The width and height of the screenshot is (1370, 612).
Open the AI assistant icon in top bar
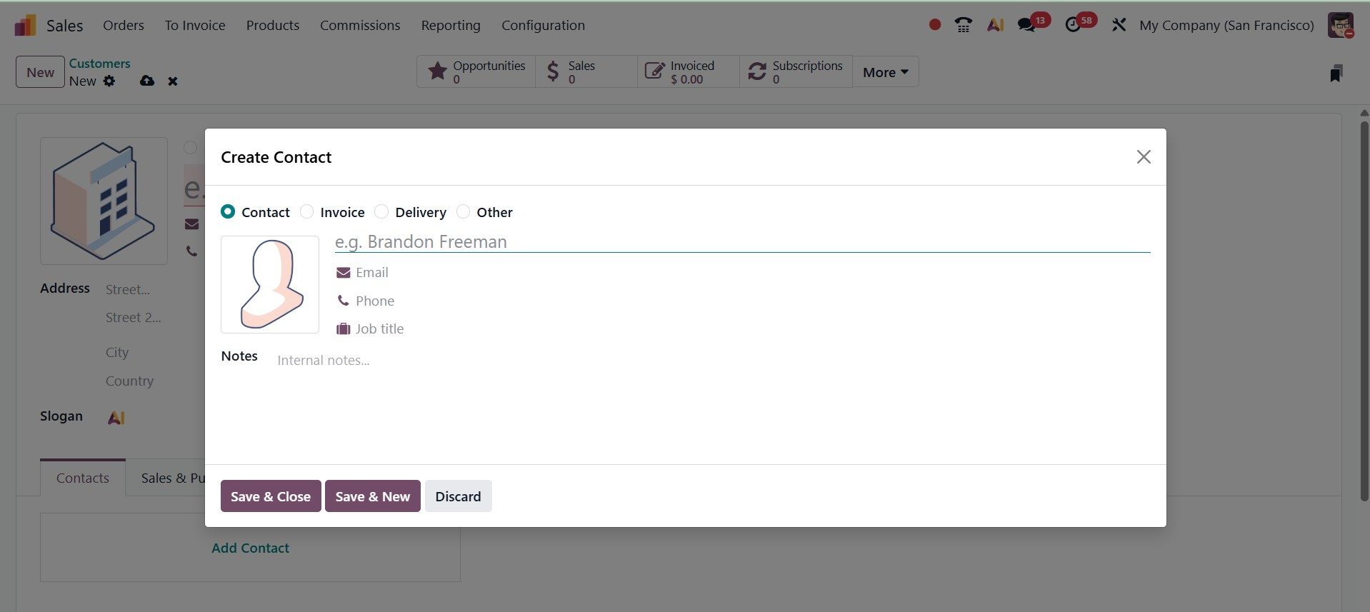click(995, 25)
